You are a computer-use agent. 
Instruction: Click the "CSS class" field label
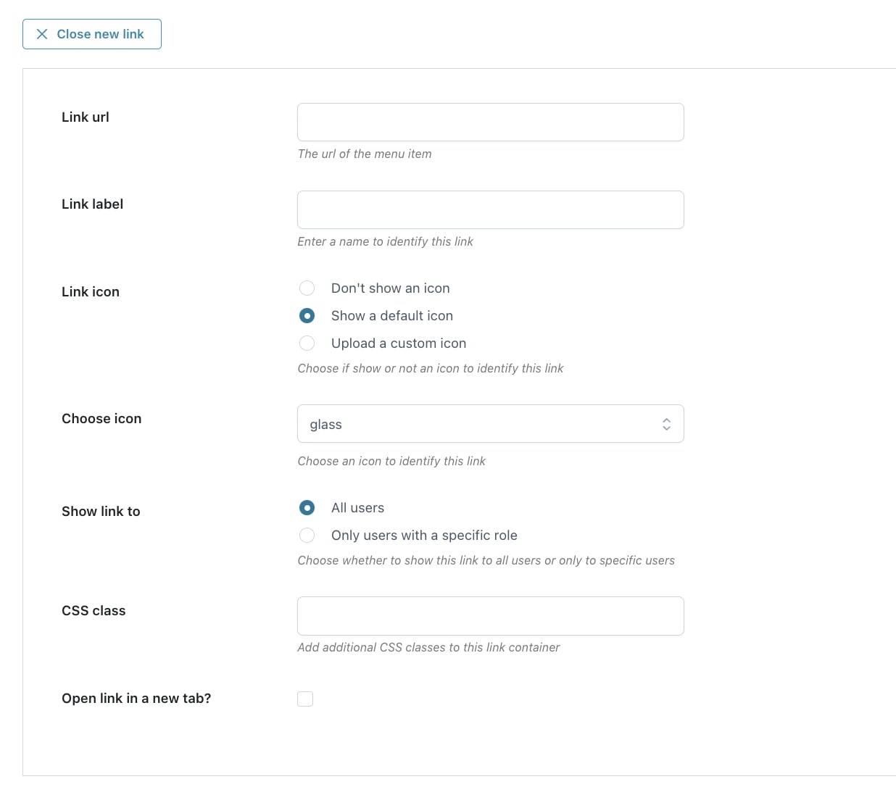point(94,611)
